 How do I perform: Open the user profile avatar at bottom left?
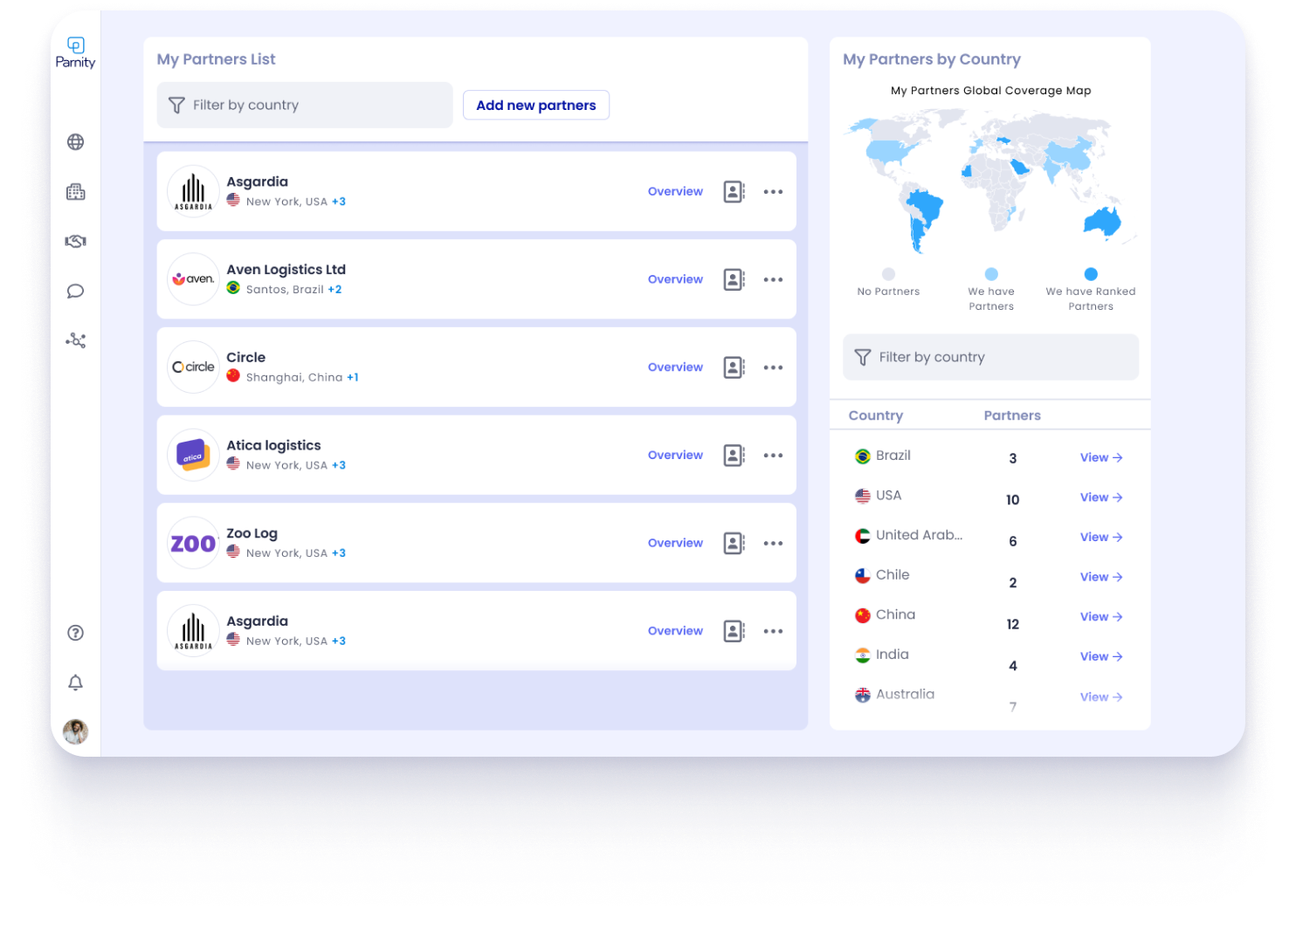click(75, 733)
